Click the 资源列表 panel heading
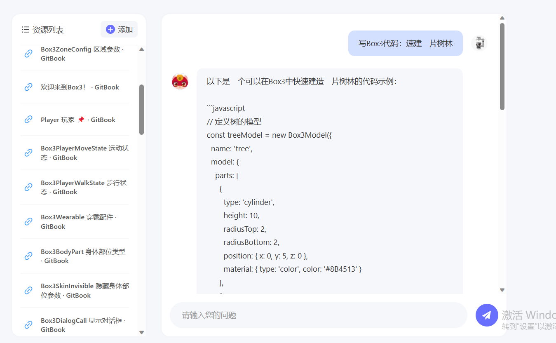556x343 pixels. point(48,30)
